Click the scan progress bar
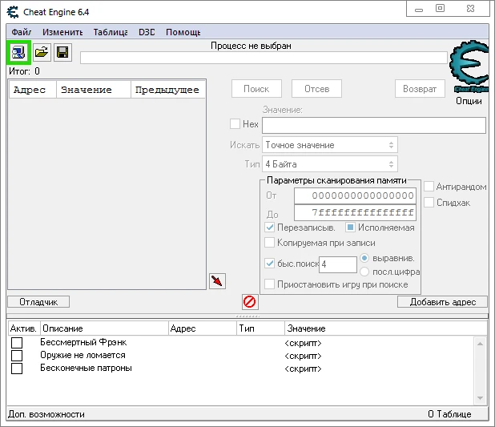Screen dimensions: 495x427 pos(264,58)
